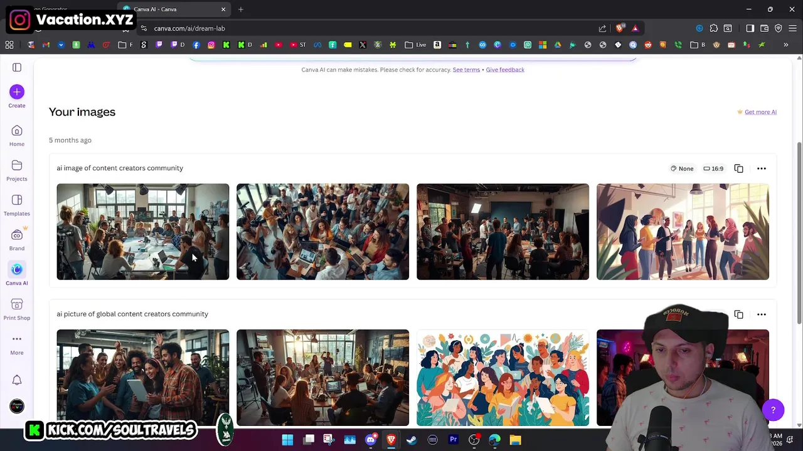The width and height of the screenshot is (803, 451).
Task: Open More options in sidebar
Action: click(x=17, y=343)
